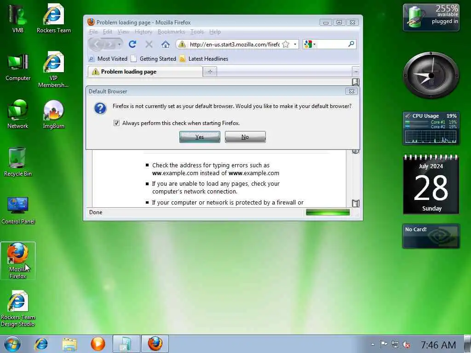
Task: Click the Google search input box
Action: tap(332, 45)
